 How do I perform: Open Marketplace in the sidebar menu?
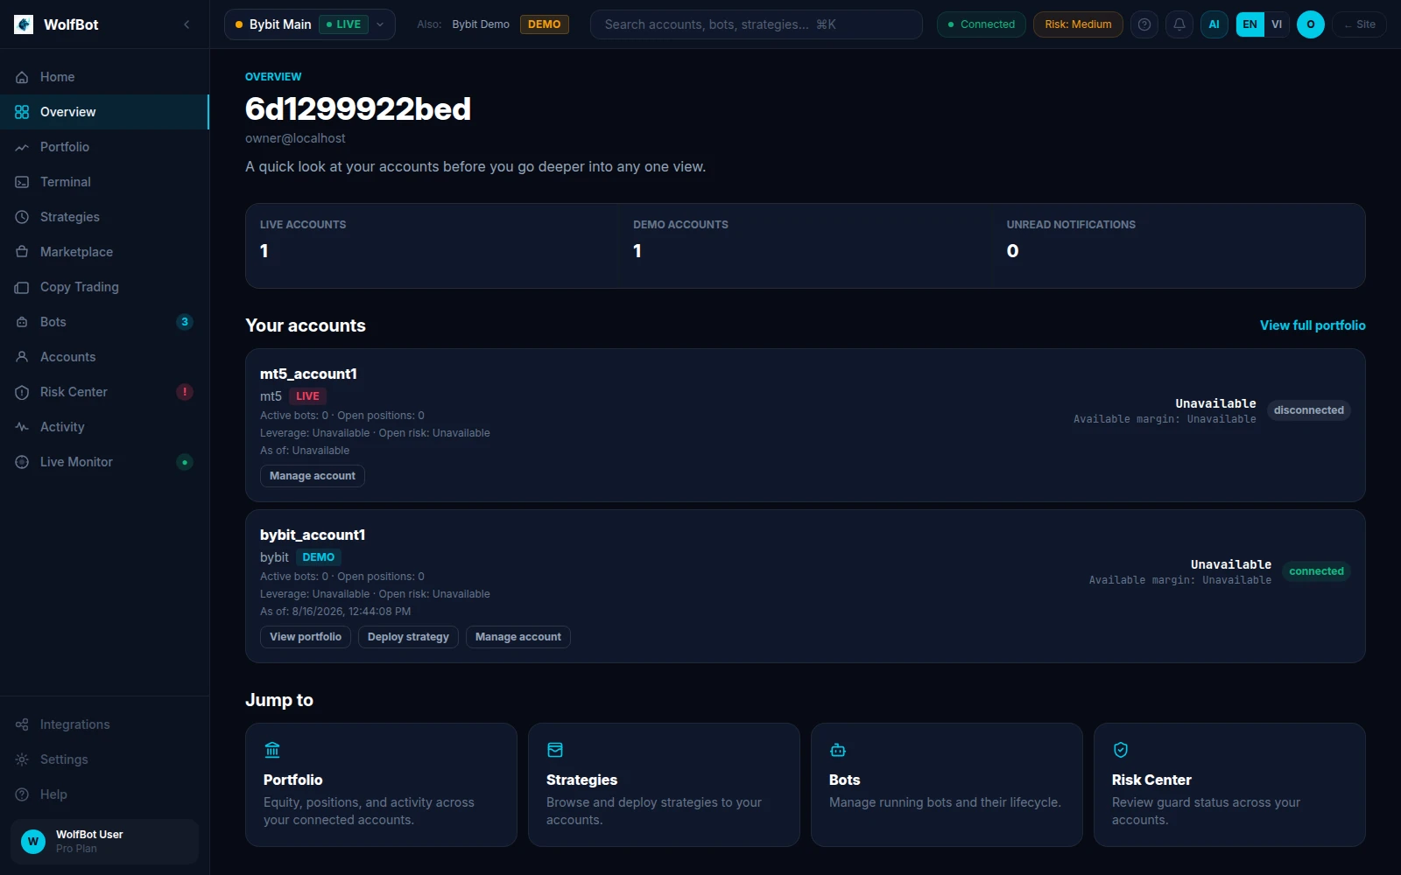pyautogui.click(x=104, y=252)
